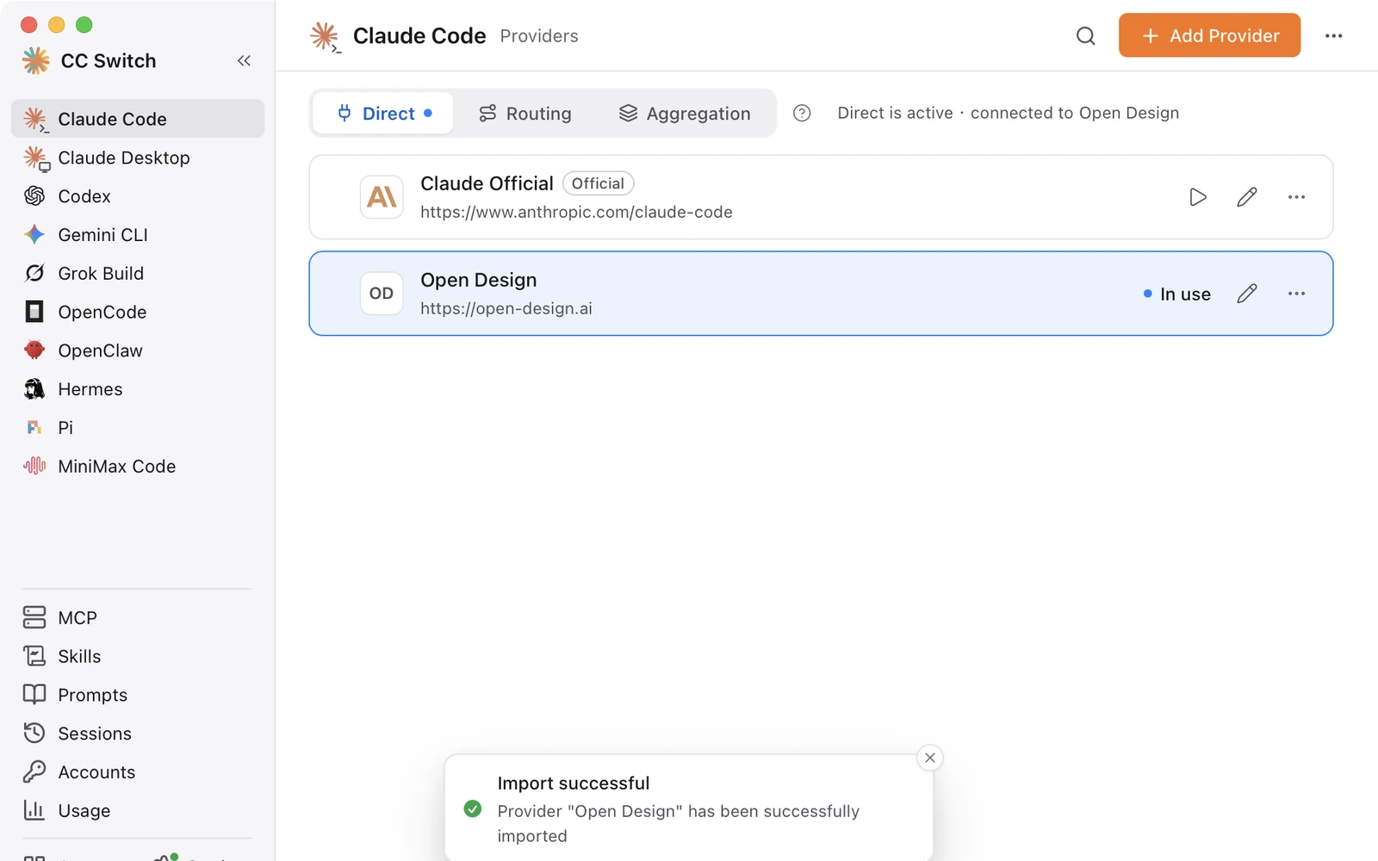Click the OpenCode square icon
Image resolution: width=1378 pixels, height=861 pixels.
(34, 312)
